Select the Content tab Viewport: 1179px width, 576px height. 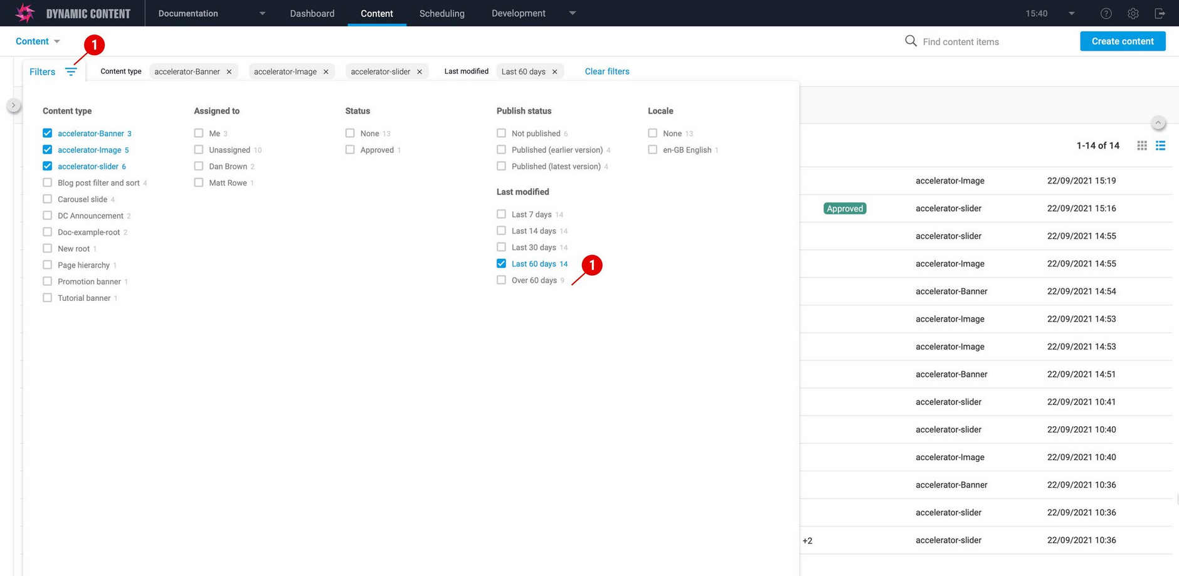377,13
